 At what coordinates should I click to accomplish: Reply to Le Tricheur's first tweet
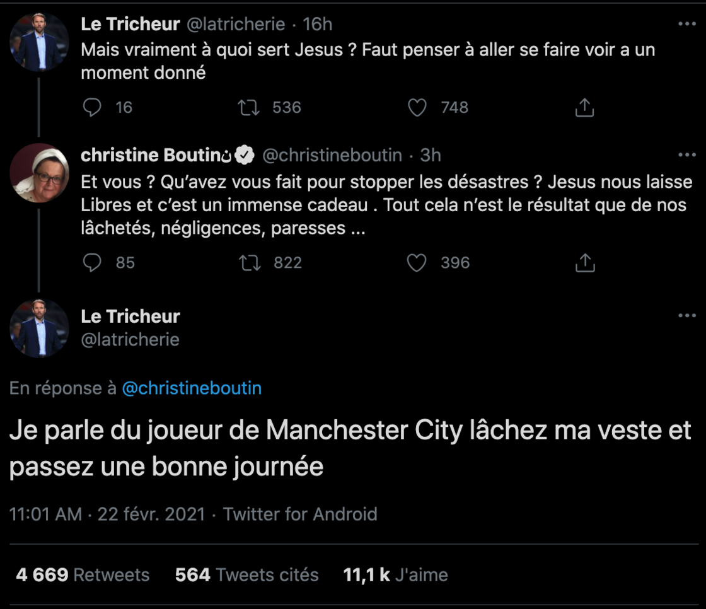[x=93, y=108]
